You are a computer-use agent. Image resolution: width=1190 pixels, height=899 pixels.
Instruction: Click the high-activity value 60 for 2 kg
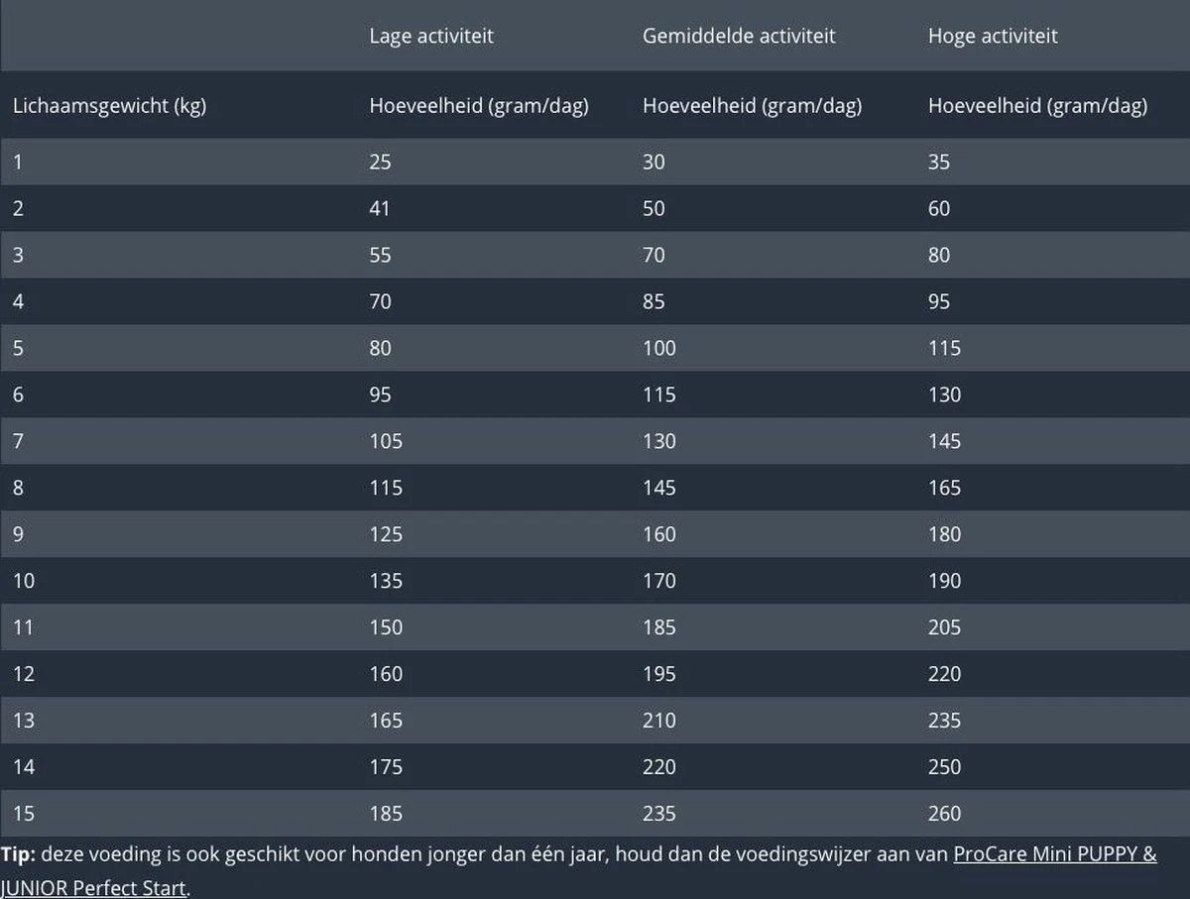939,208
